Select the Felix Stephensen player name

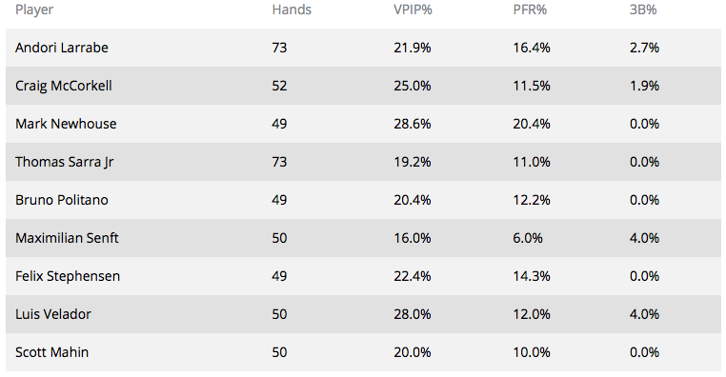point(68,277)
